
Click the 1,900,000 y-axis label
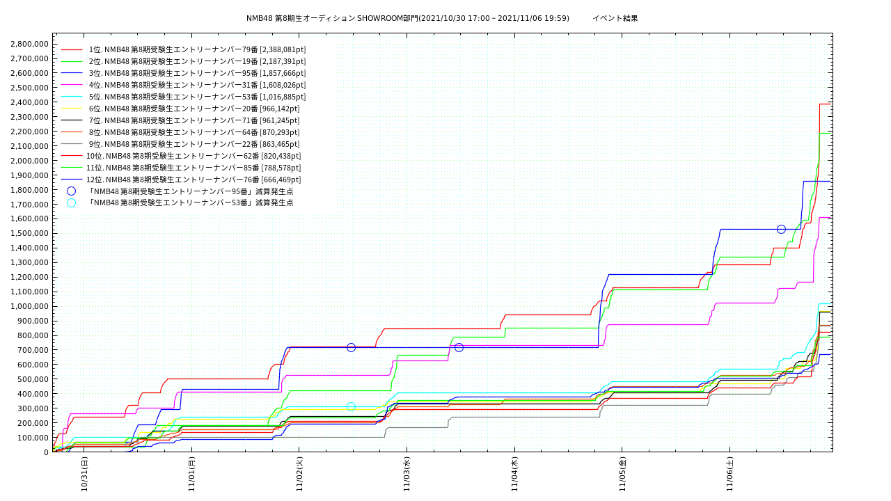pos(30,175)
